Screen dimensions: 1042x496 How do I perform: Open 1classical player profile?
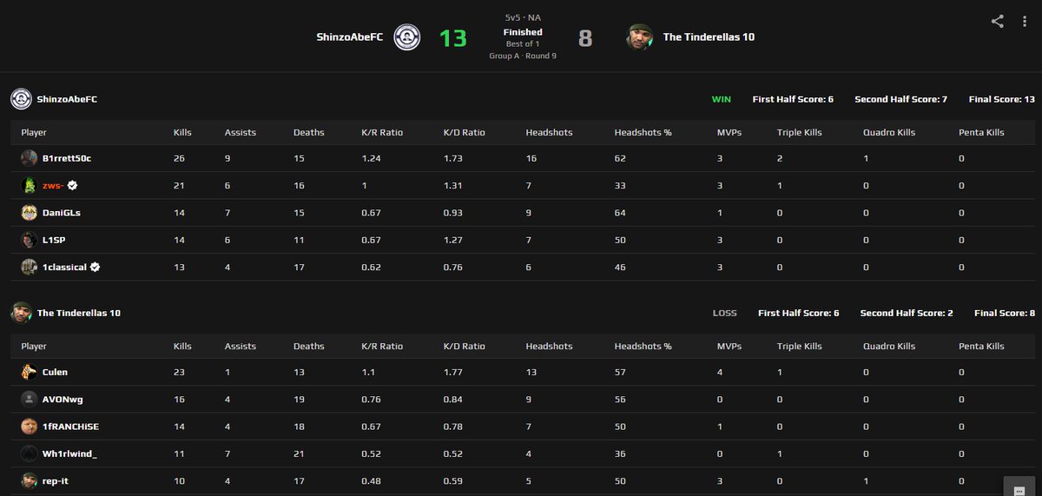click(64, 267)
